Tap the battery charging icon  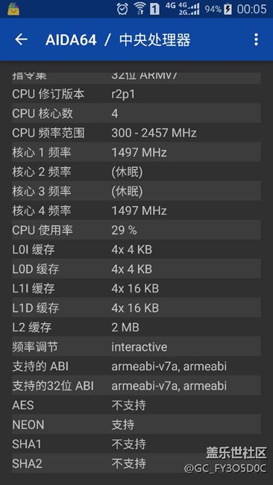pyautogui.click(x=228, y=9)
